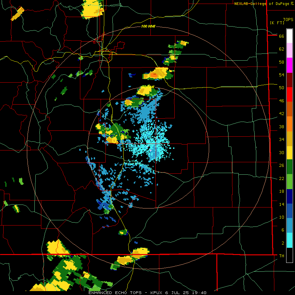Click the legend value 66
This screenshot has width=295, height=295.
point(282,36)
